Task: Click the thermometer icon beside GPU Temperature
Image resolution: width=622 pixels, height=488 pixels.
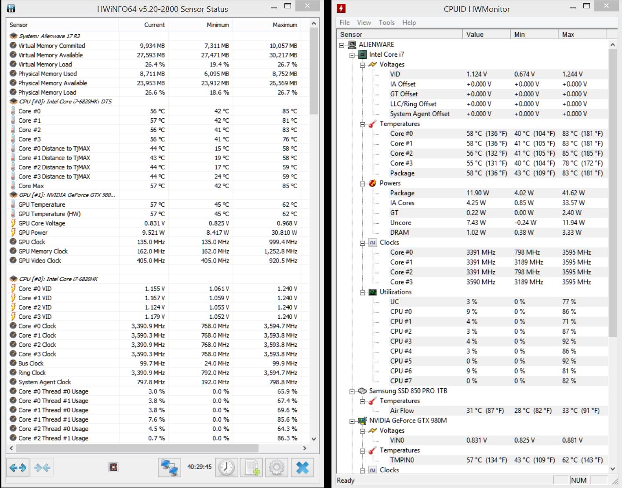Action: 13,204
